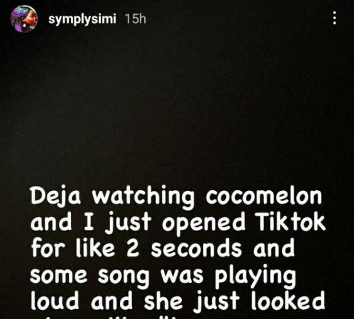Open the symplysimi username link

82,19
